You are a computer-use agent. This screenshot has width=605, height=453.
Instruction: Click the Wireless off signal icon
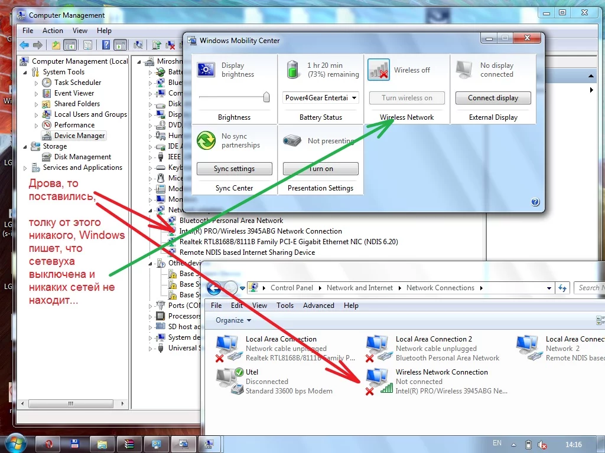click(x=379, y=70)
